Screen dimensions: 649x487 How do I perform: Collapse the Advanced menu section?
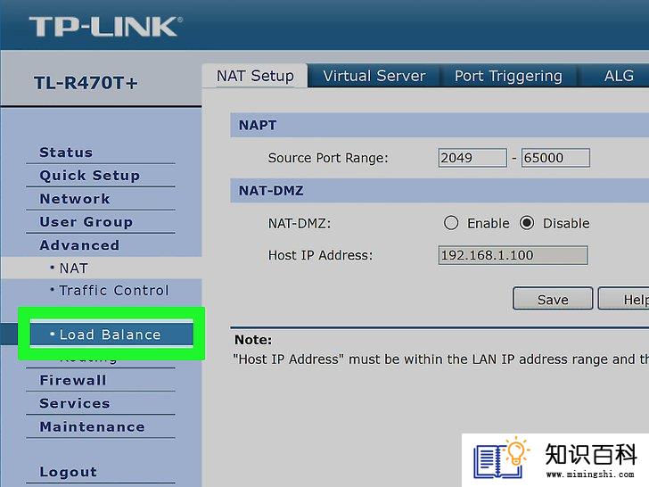(79, 245)
